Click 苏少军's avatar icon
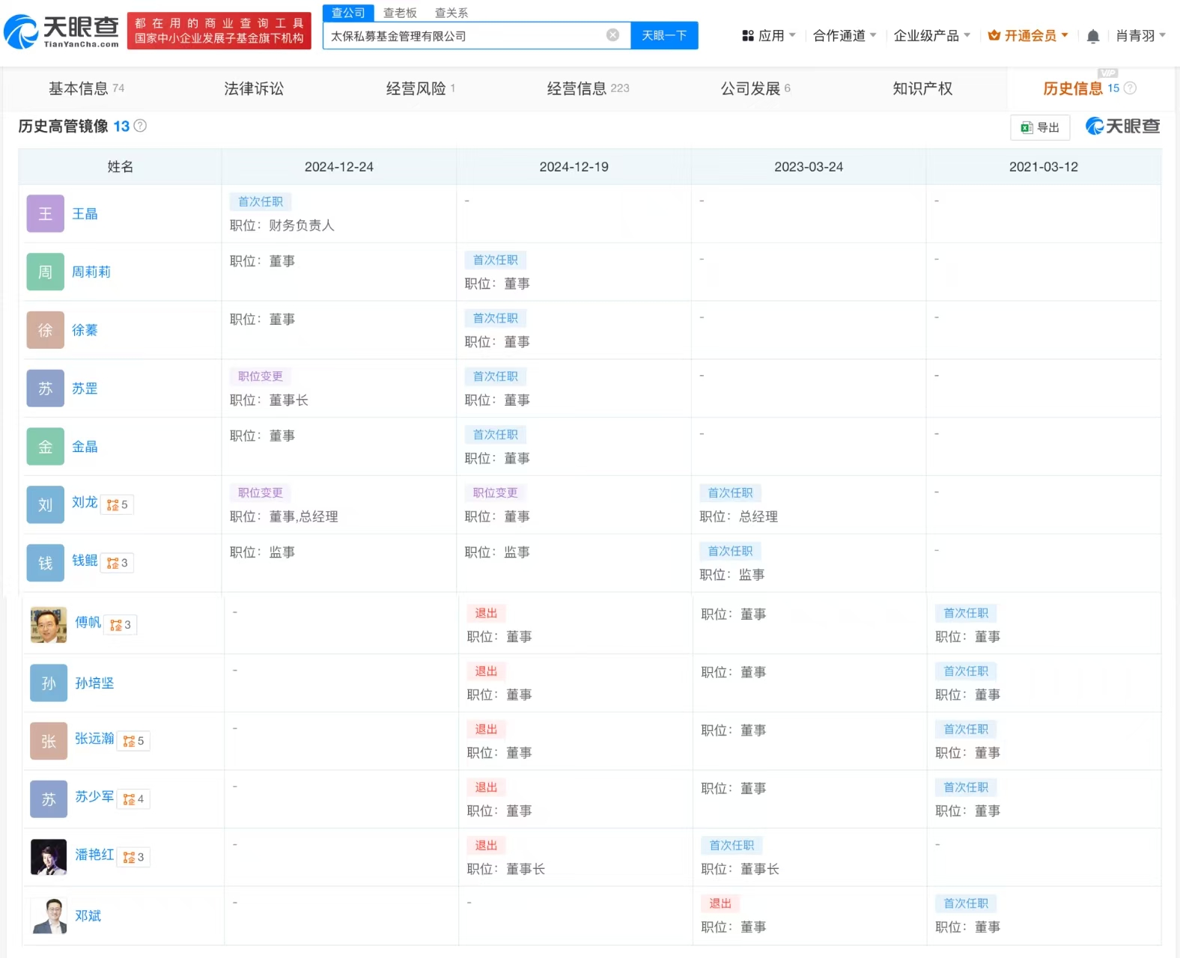Screen dimensions: 1180x958 tap(49, 799)
